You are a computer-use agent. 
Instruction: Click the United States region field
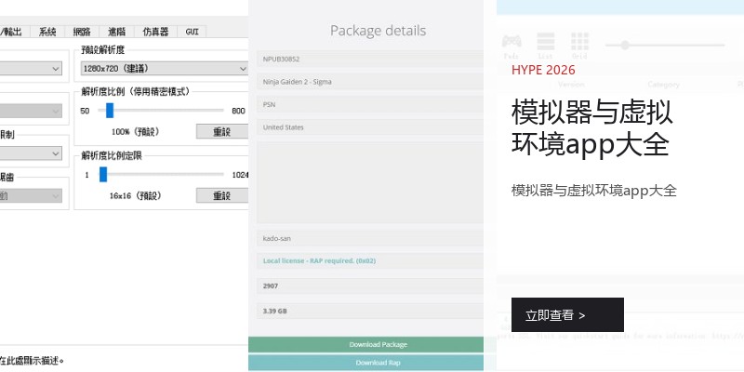click(x=370, y=127)
